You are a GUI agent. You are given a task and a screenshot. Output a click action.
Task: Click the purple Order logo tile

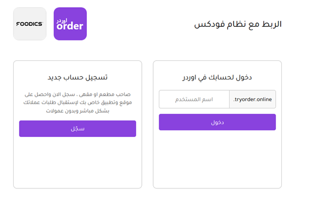coord(70,24)
